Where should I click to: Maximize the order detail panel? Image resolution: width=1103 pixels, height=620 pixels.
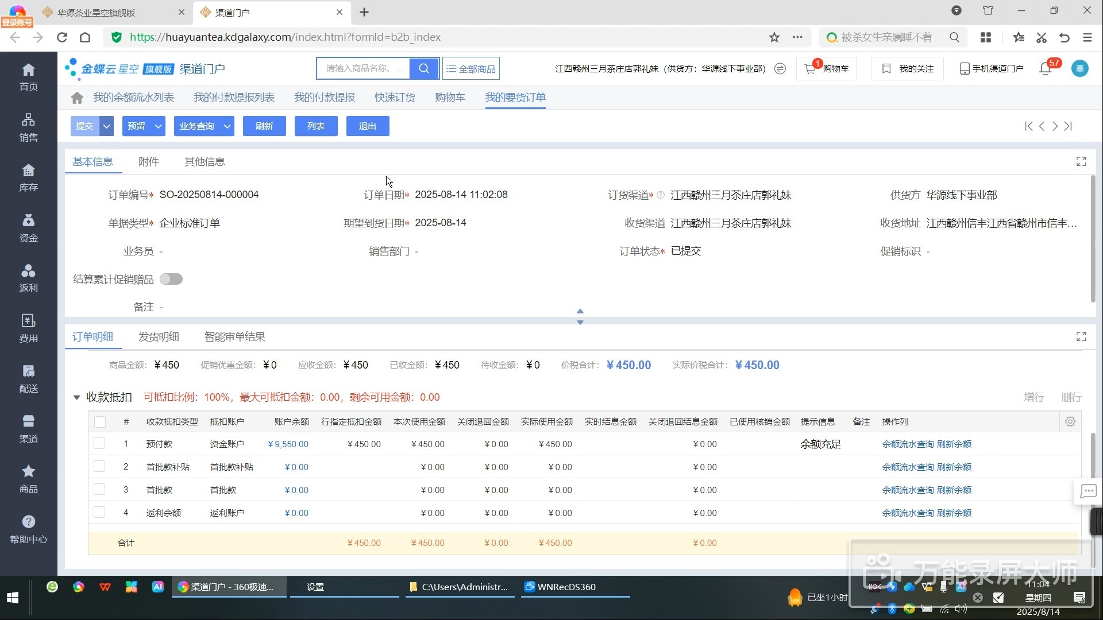(1081, 337)
